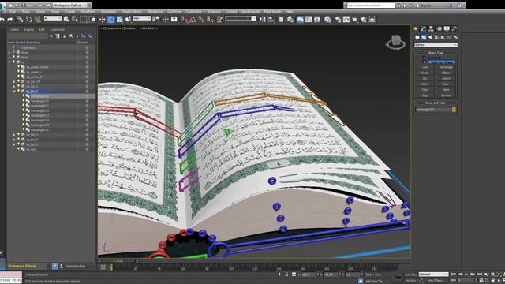Click the orange object color swatch
This screenshot has height=284, width=505.
point(454,110)
